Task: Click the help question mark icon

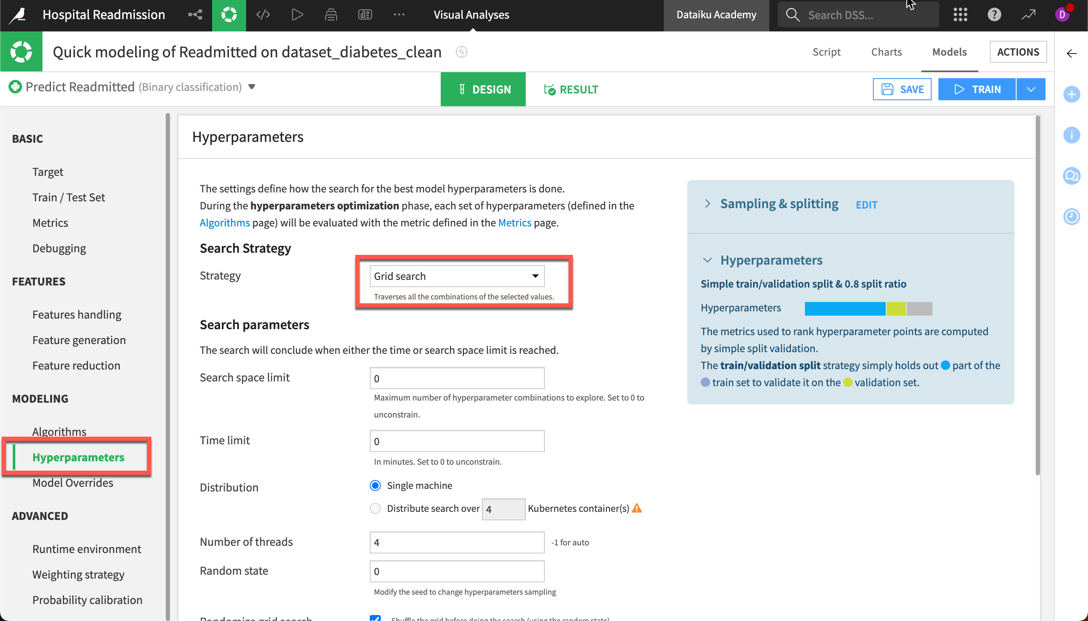Action: (x=994, y=15)
